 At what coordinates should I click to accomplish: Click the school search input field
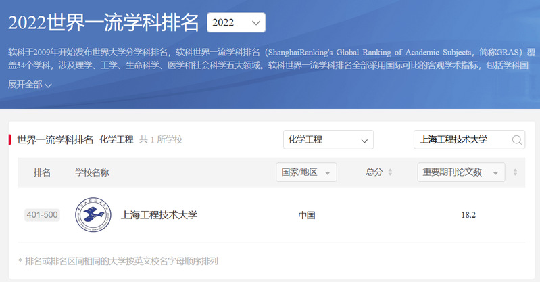[x=462, y=140]
